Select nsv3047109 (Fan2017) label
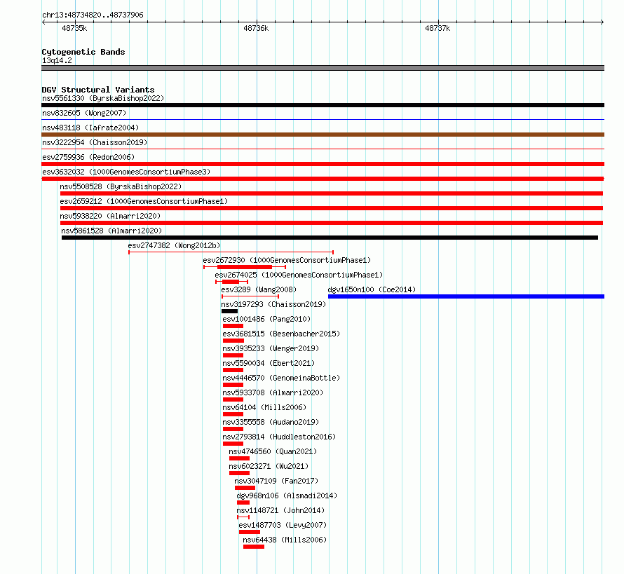 [276, 481]
